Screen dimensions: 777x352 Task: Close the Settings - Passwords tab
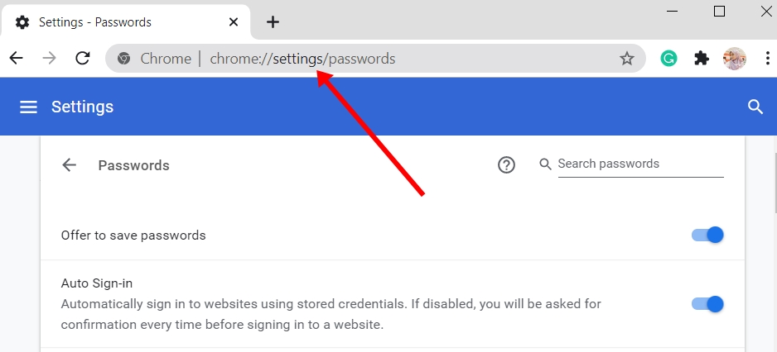(234, 22)
